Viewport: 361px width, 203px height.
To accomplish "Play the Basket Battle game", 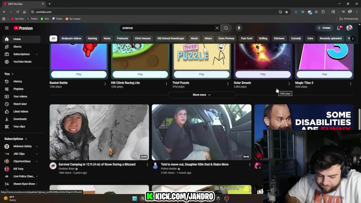I will (x=79, y=74).
